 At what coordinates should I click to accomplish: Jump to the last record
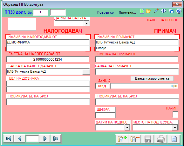click(56, 138)
